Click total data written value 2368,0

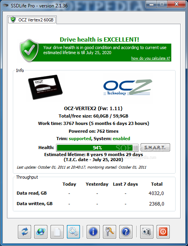[157, 204]
